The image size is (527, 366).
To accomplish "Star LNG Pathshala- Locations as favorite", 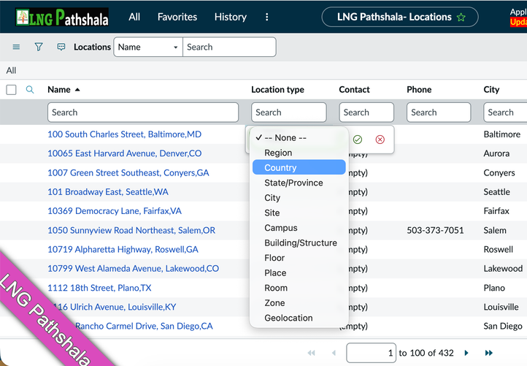I will [461, 18].
